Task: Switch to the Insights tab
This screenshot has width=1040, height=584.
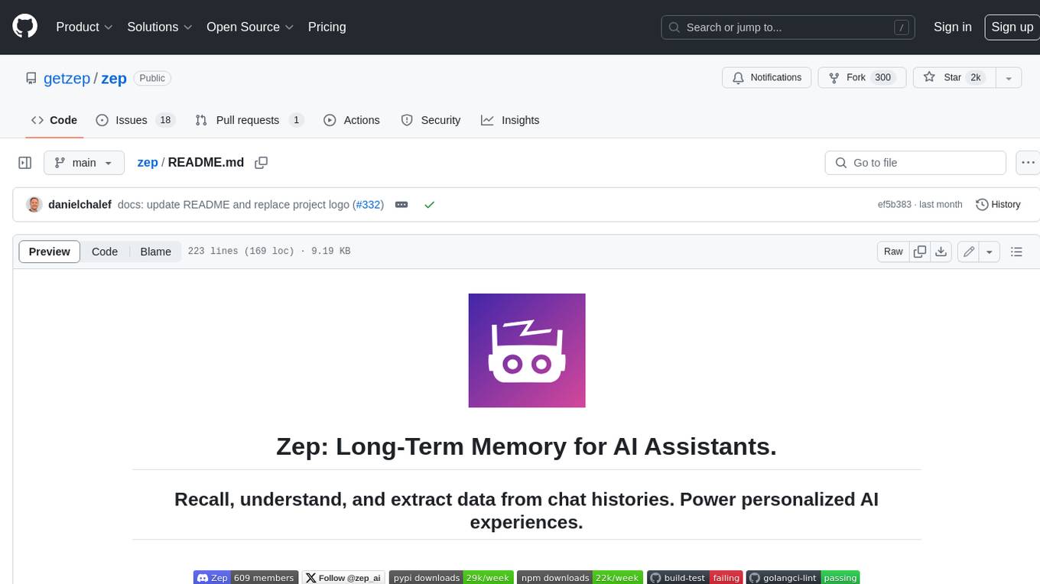Action: tap(510, 120)
